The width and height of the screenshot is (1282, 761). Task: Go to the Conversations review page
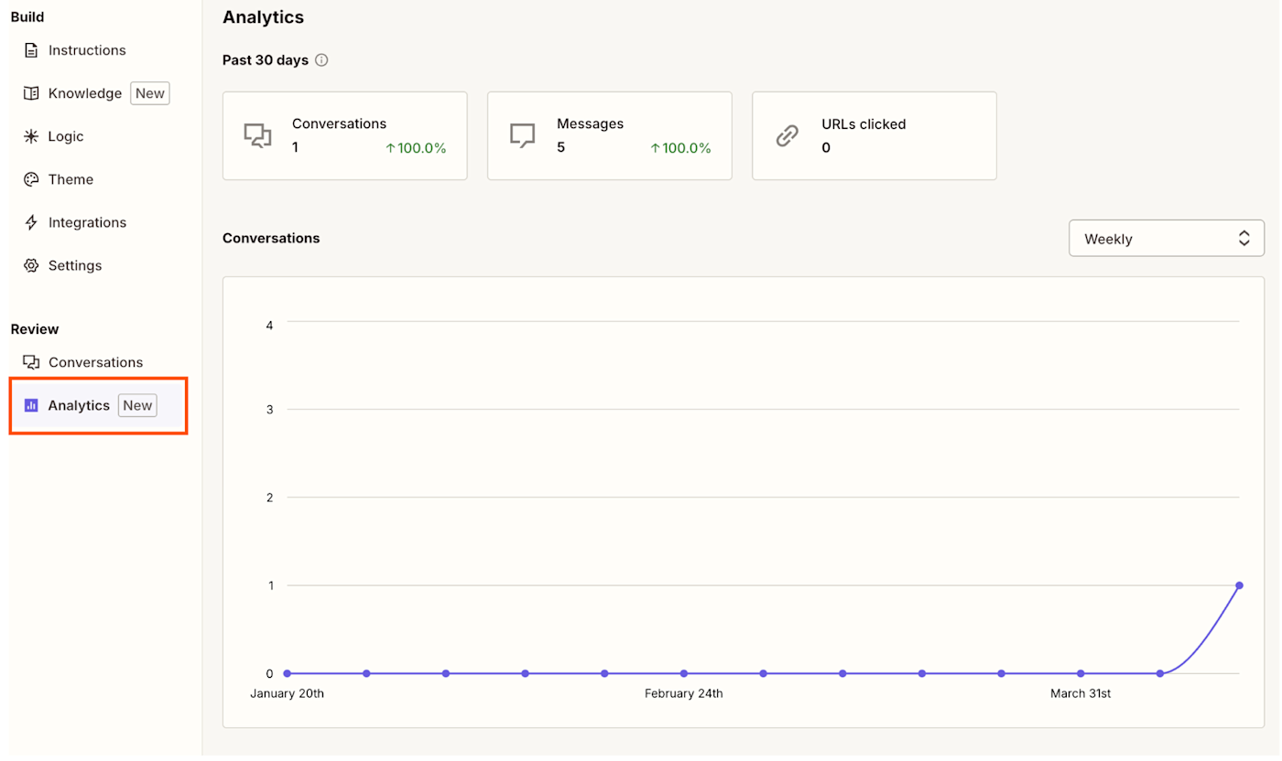click(95, 362)
